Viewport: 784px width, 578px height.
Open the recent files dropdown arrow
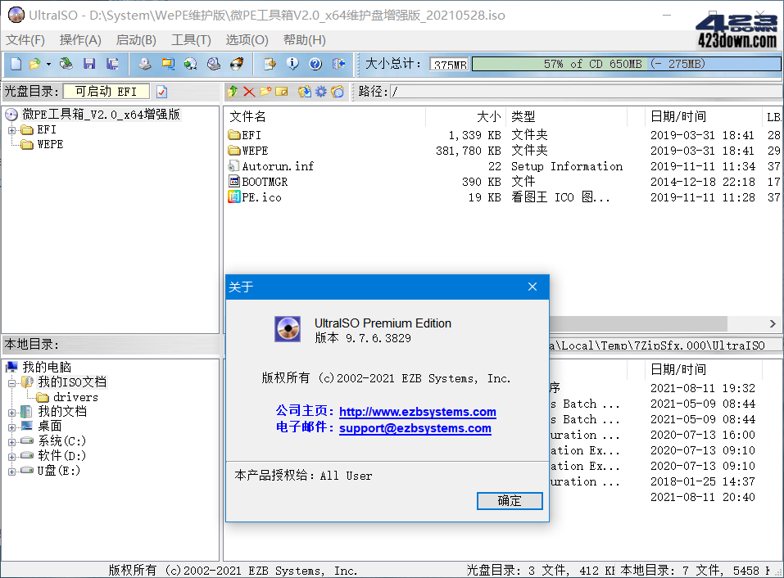[x=48, y=64]
